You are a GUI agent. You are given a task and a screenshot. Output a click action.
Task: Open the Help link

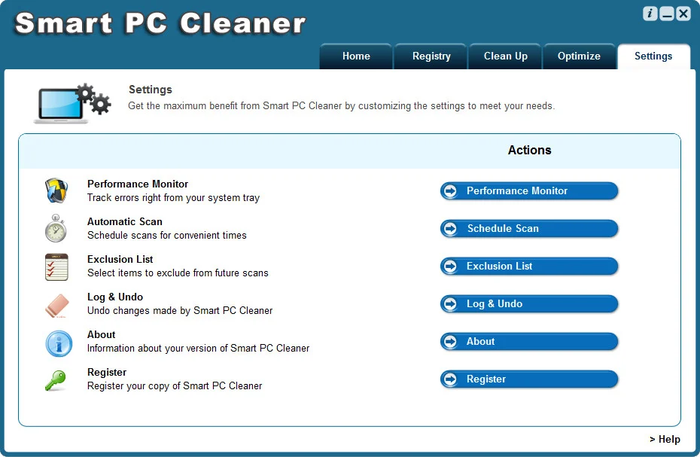[x=665, y=440]
